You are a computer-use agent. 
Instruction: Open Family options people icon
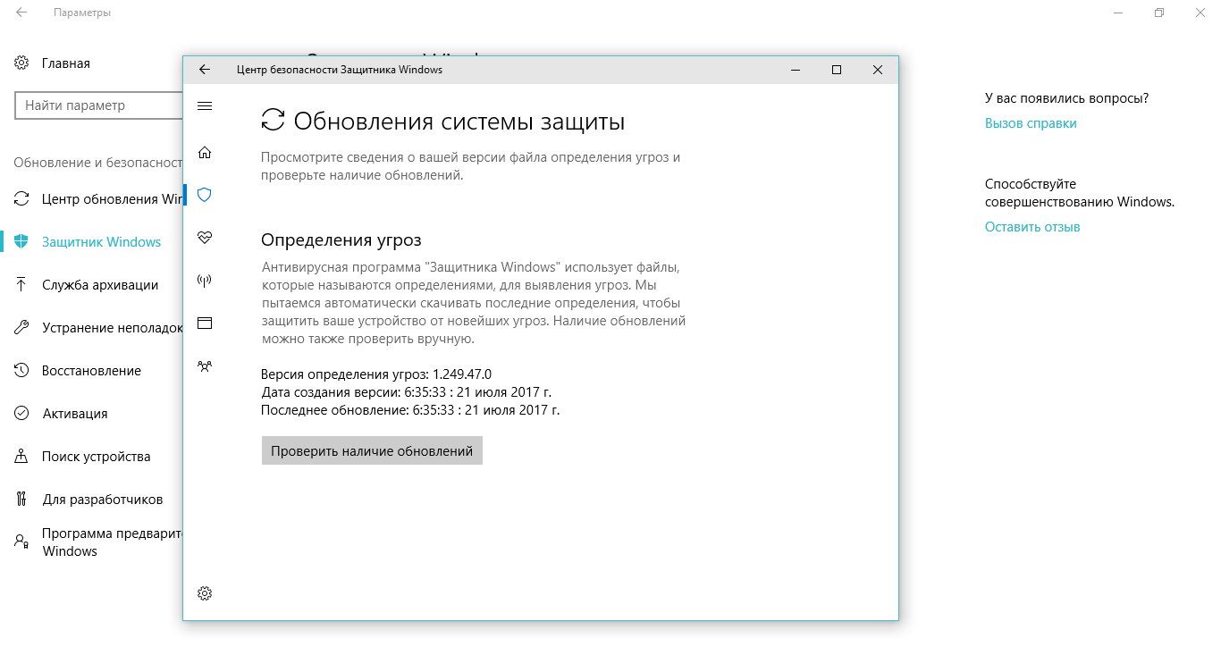205,366
